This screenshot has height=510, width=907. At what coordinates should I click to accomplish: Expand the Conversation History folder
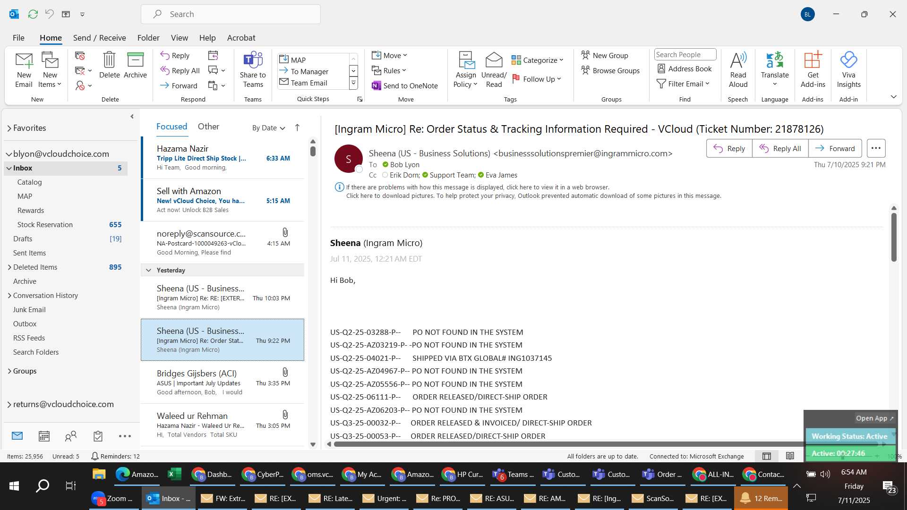tap(9, 296)
